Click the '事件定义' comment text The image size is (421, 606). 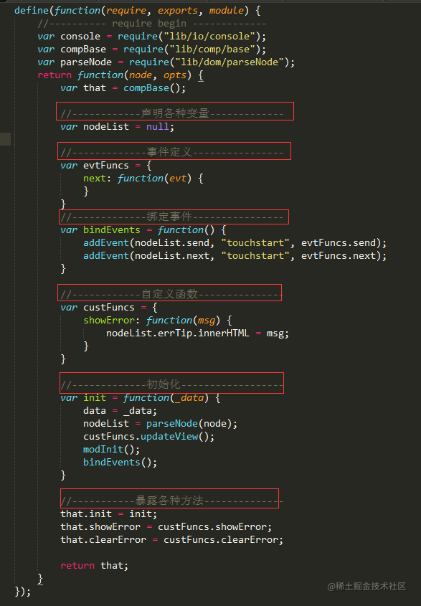point(169,152)
